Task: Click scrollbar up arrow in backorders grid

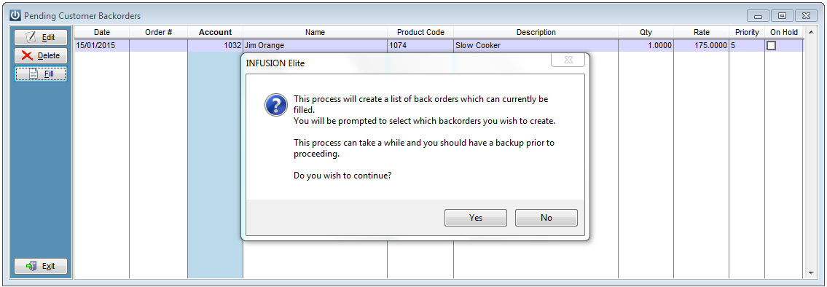Action: pyautogui.click(x=811, y=32)
